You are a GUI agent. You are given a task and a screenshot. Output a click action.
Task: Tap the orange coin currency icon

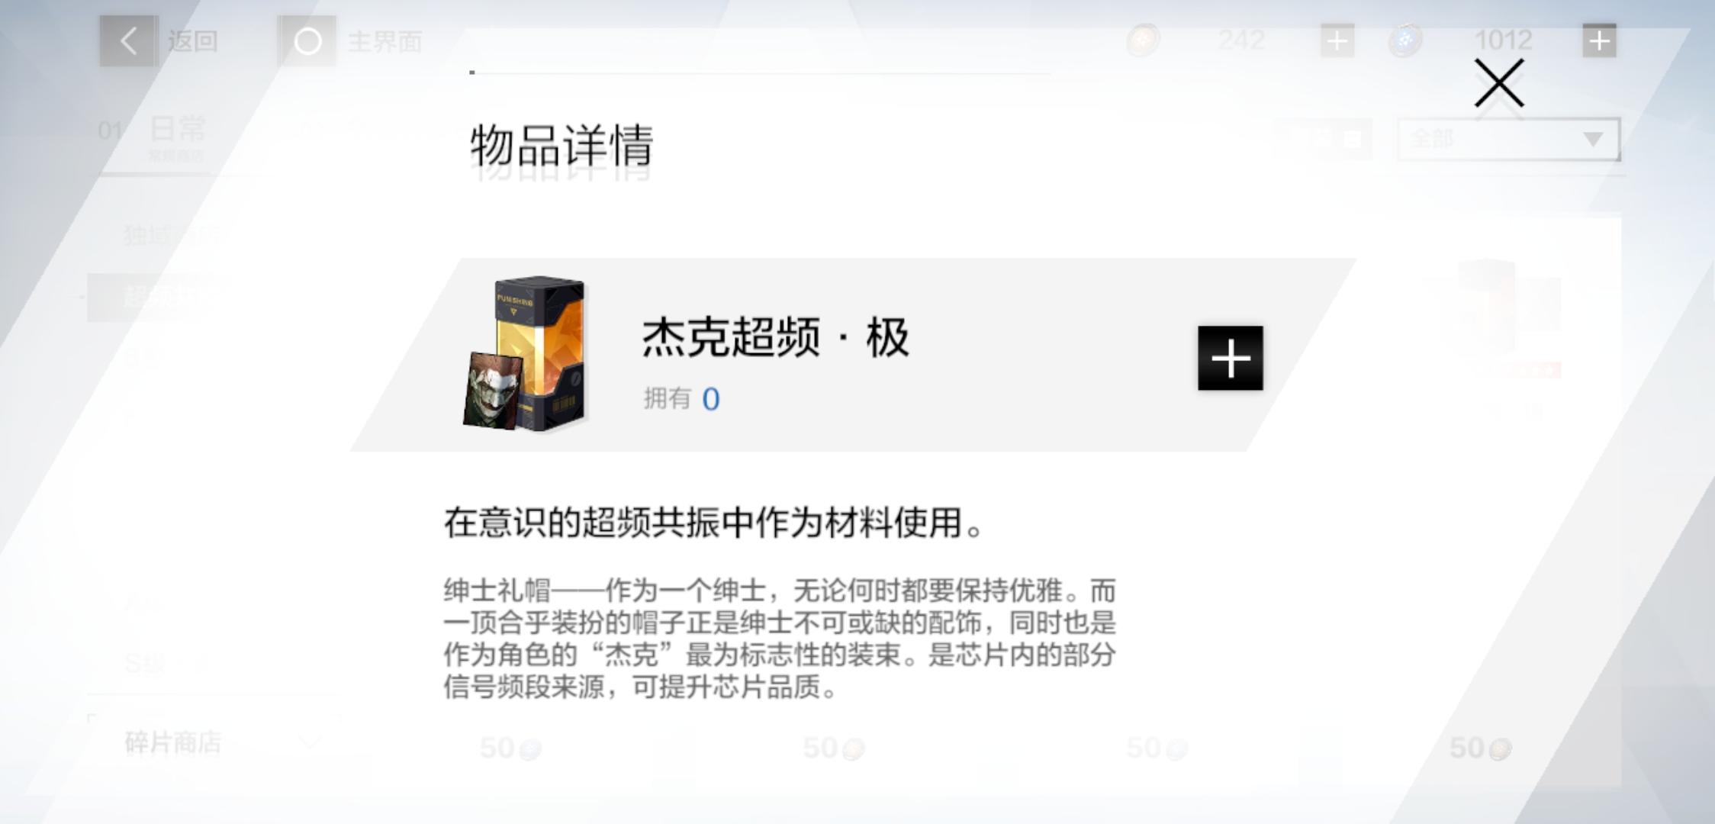point(1144,40)
